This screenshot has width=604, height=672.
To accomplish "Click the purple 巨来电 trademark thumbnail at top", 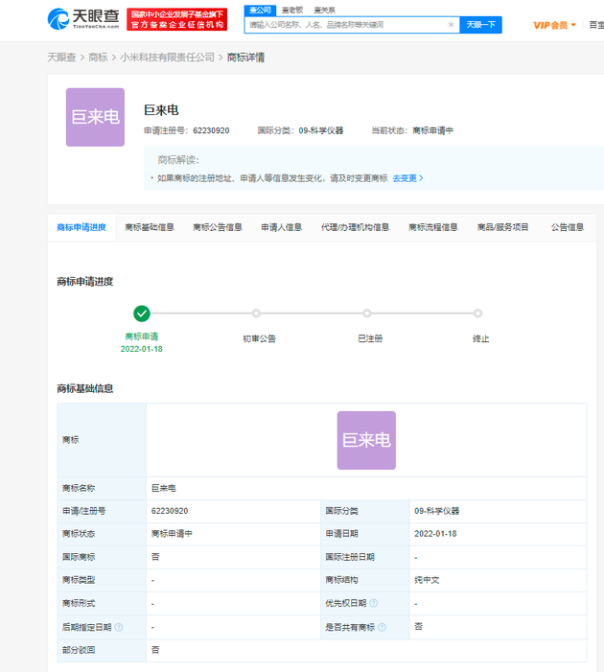I will click(x=95, y=117).
